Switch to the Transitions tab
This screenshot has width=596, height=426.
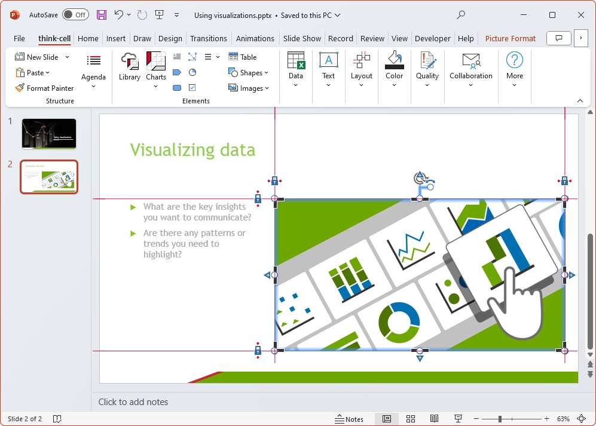208,38
